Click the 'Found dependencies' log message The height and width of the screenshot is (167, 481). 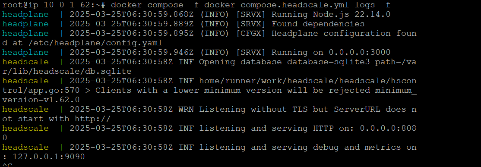coord(318,24)
